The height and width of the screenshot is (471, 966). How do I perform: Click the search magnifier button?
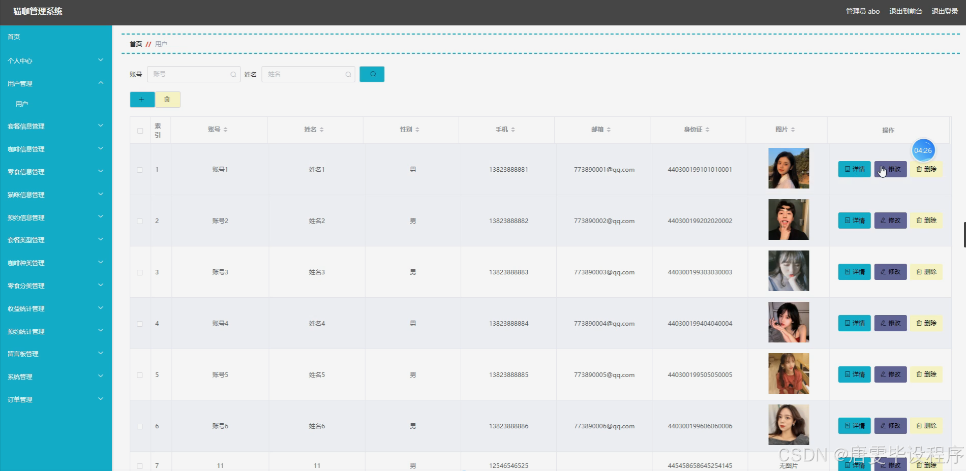[372, 74]
